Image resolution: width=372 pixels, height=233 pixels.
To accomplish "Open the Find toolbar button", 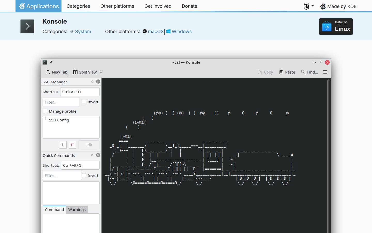I will (x=309, y=72).
